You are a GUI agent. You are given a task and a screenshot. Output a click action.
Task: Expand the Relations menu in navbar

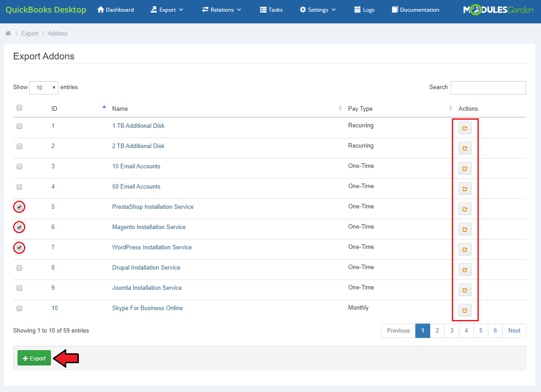click(x=222, y=9)
